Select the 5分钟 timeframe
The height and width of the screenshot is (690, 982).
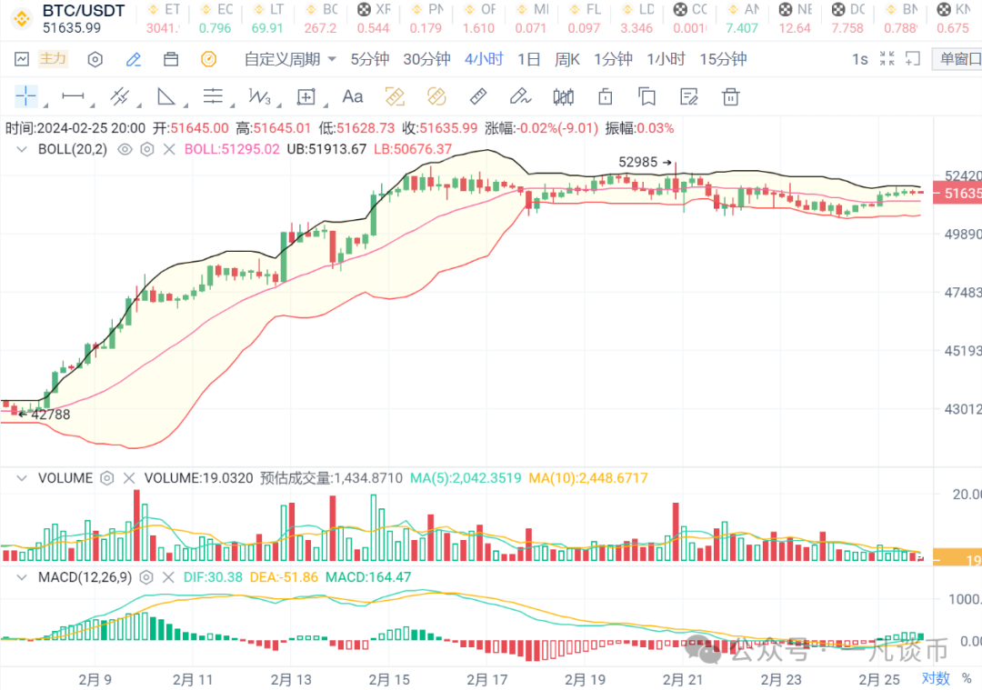pyautogui.click(x=369, y=59)
